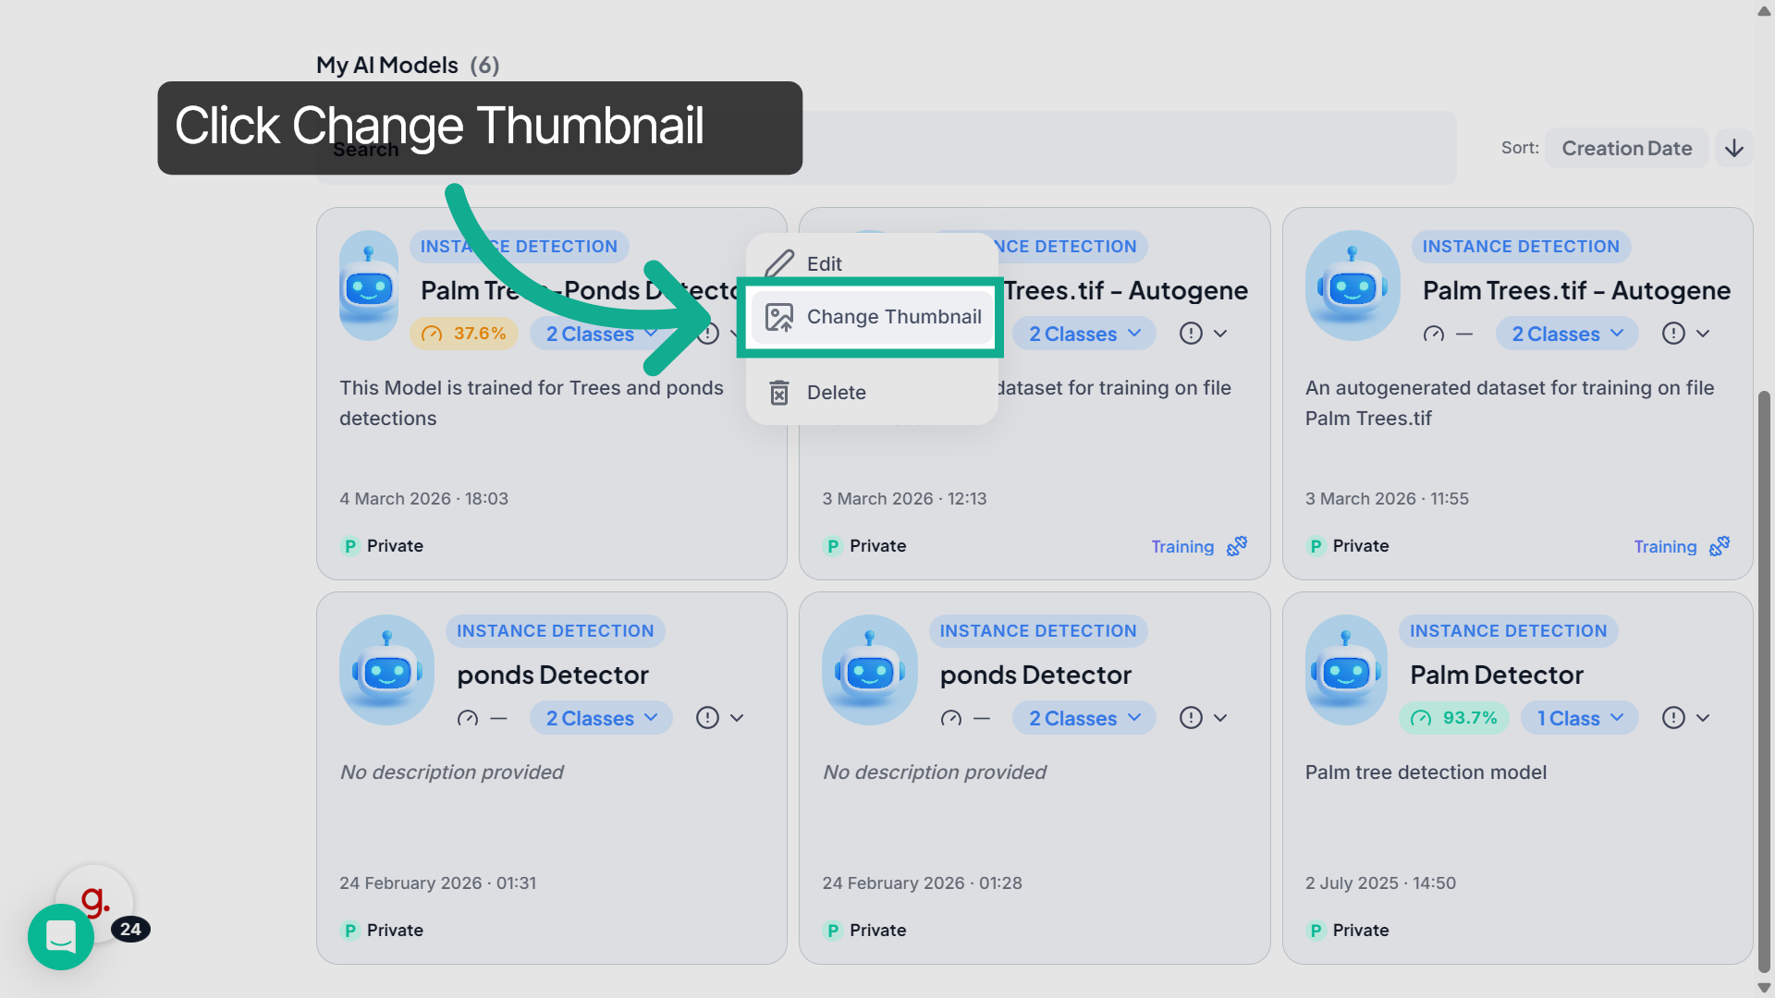Expand options chevron on 01:28 ponds Detector card
This screenshot has height=998, width=1775.
tap(1220, 718)
